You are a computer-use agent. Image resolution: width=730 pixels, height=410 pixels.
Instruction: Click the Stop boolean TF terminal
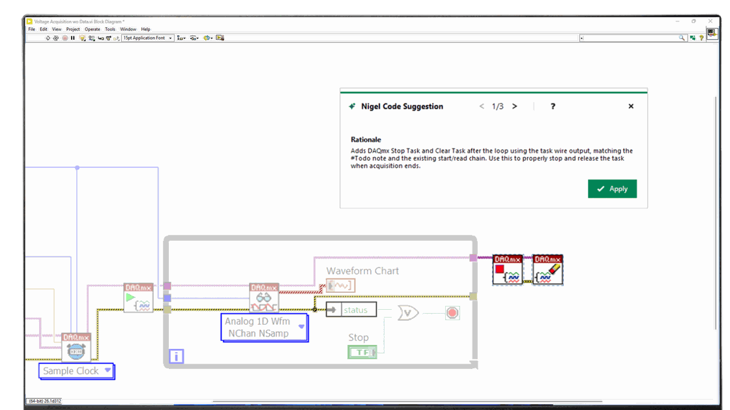[362, 352]
